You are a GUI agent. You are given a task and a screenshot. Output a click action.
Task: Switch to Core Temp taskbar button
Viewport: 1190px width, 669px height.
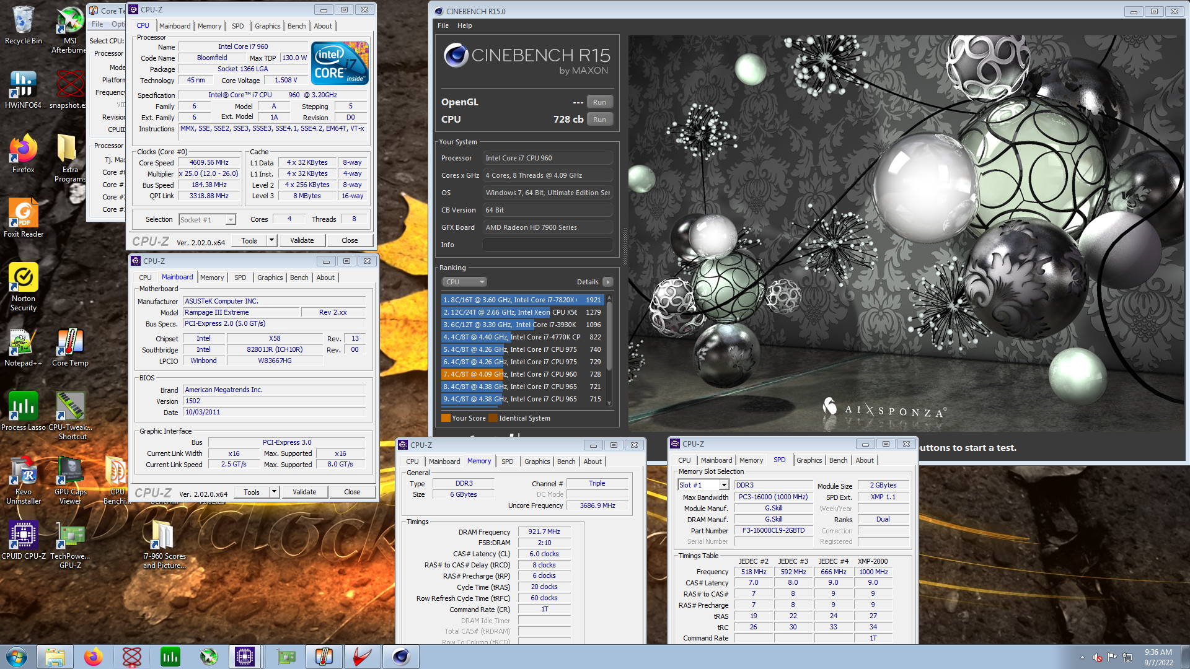click(x=324, y=657)
